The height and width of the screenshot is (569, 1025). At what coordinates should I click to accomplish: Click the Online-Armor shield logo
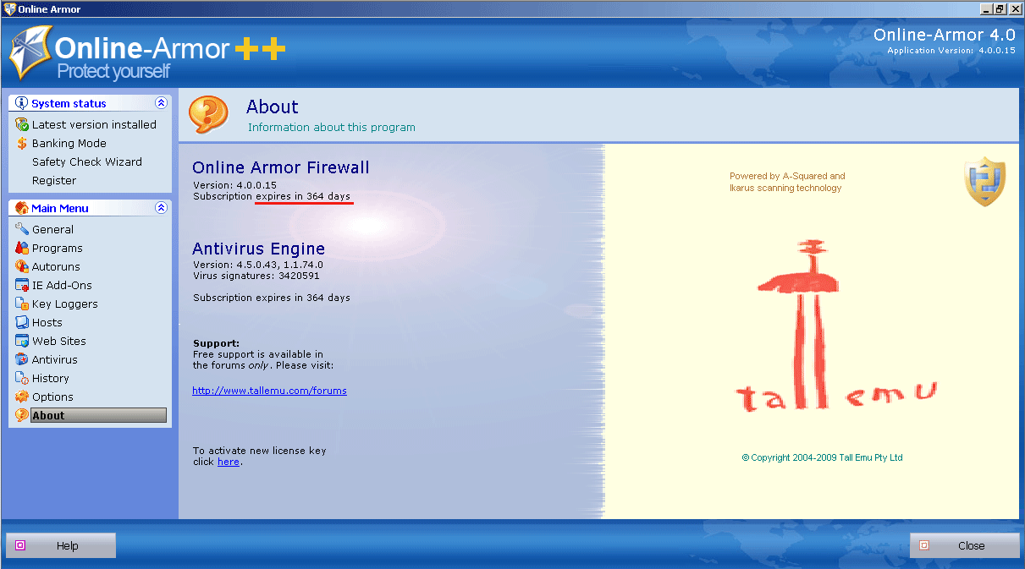(30, 52)
